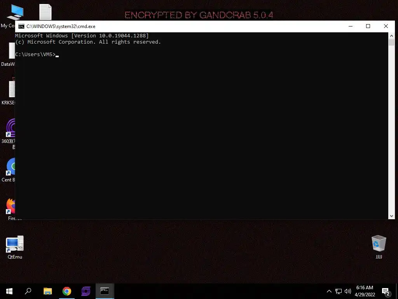Select the 360 browser desktop shortcut
This screenshot has width=398, height=299.
point(9,134)
